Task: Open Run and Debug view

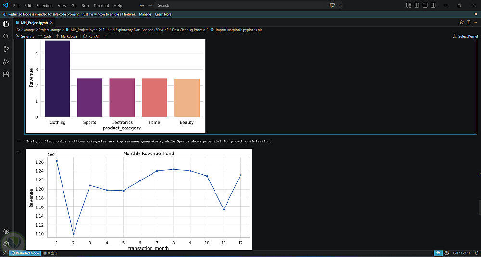Action: 6,62
